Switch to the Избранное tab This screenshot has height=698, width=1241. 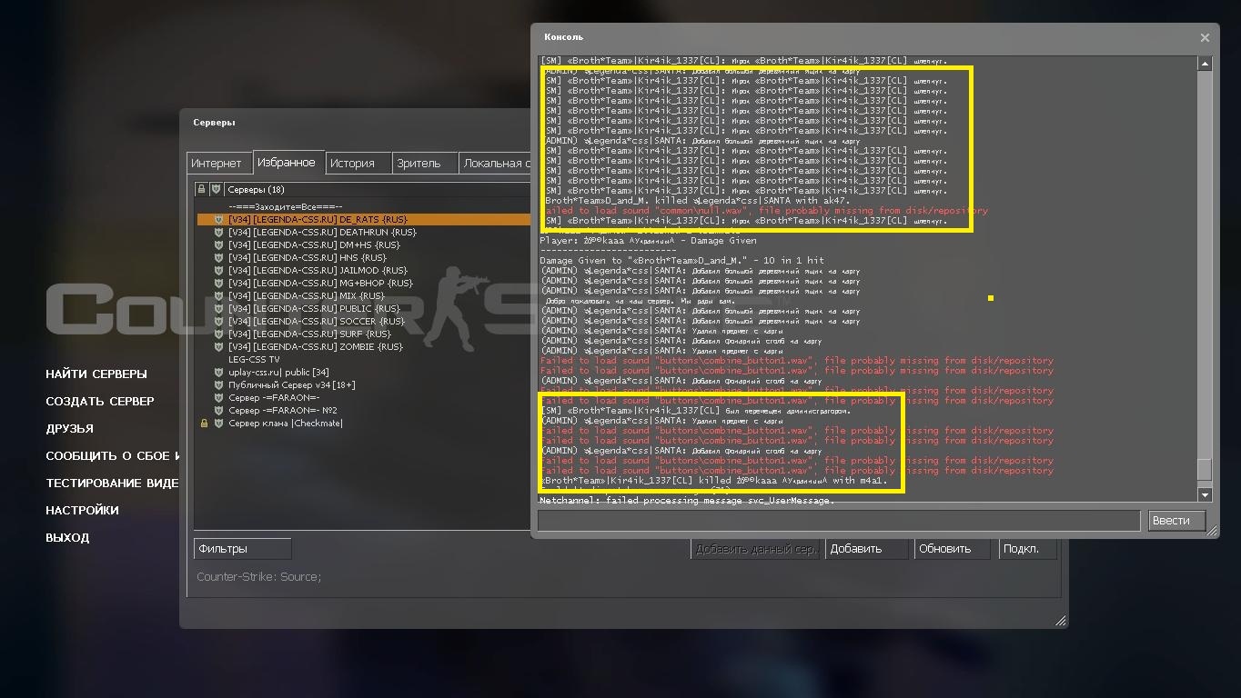coord(287,162)
